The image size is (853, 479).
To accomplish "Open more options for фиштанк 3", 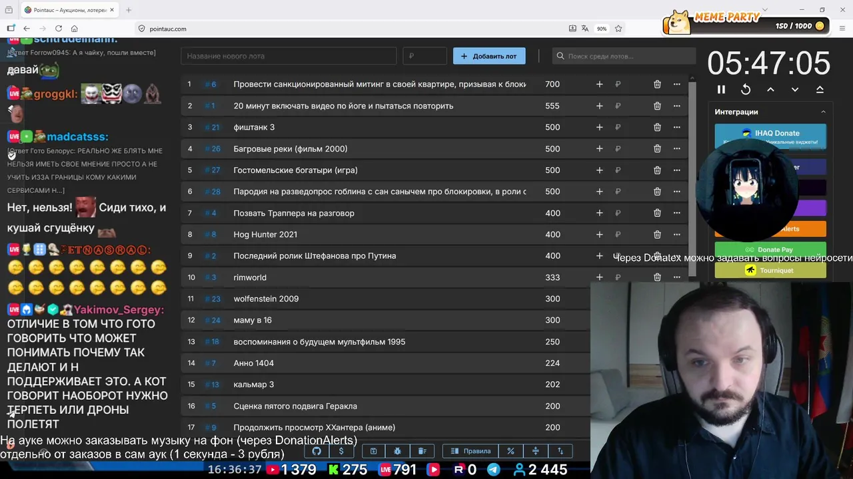I will [676, 127].
